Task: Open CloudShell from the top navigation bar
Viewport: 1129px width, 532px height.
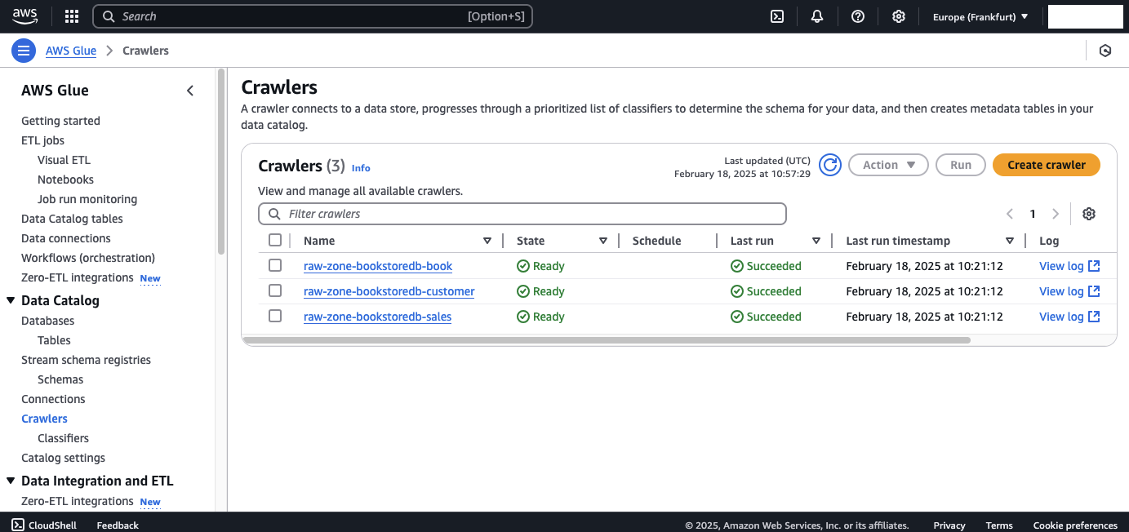Action: (x=776, y=16)
